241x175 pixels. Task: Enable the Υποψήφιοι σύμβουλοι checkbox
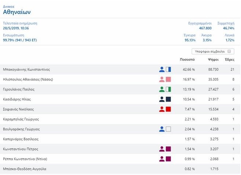click(x=229, y=51)
